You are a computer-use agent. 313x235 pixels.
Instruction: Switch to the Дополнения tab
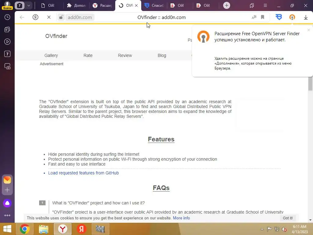(76, 6)
